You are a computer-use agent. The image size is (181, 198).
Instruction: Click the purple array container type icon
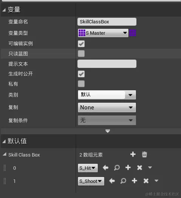[x=133, y=33]
